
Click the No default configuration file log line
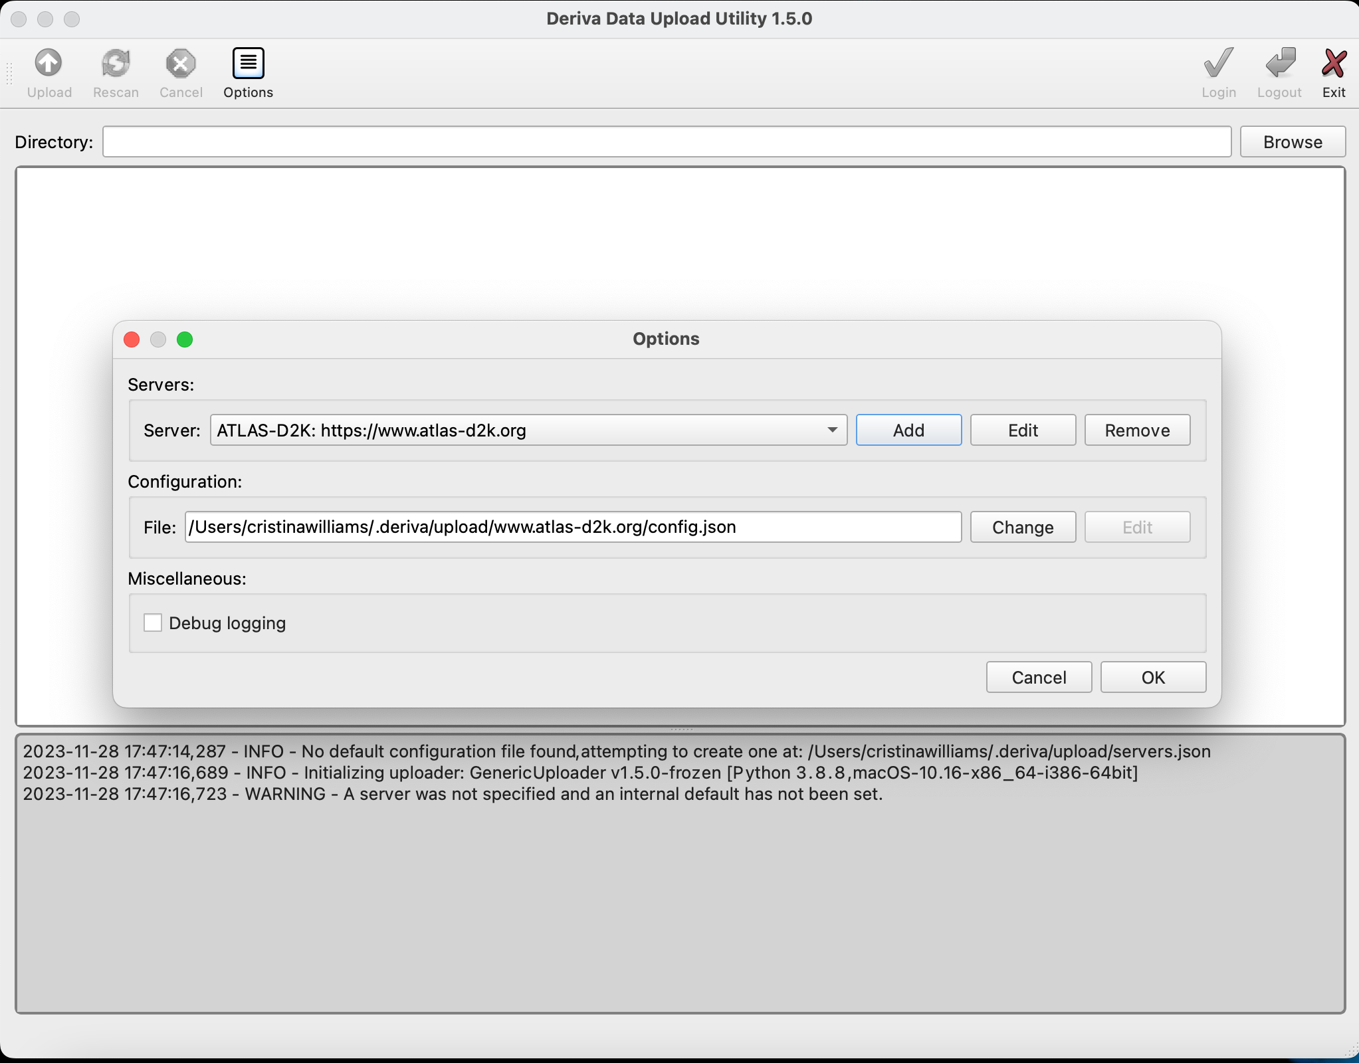pyautogui.click(x=617, y=751)
